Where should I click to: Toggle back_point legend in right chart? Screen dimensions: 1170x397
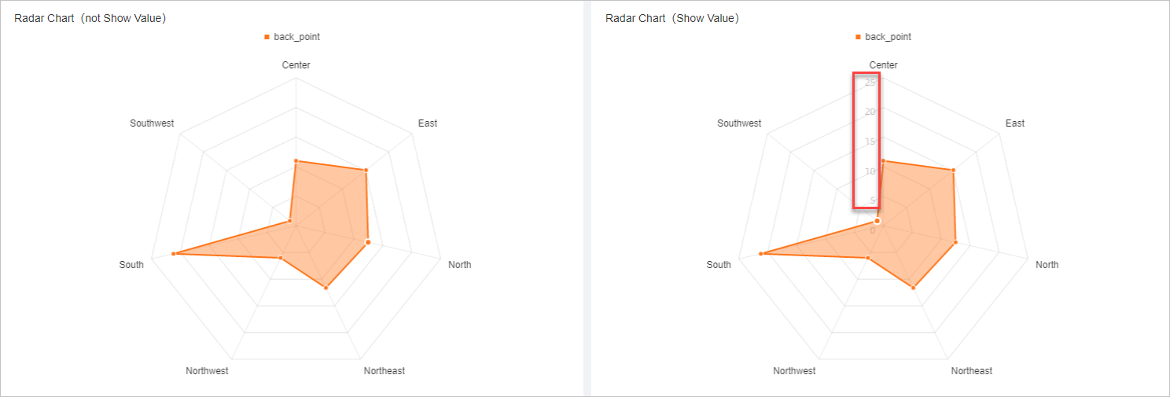(x=888, y=37)
